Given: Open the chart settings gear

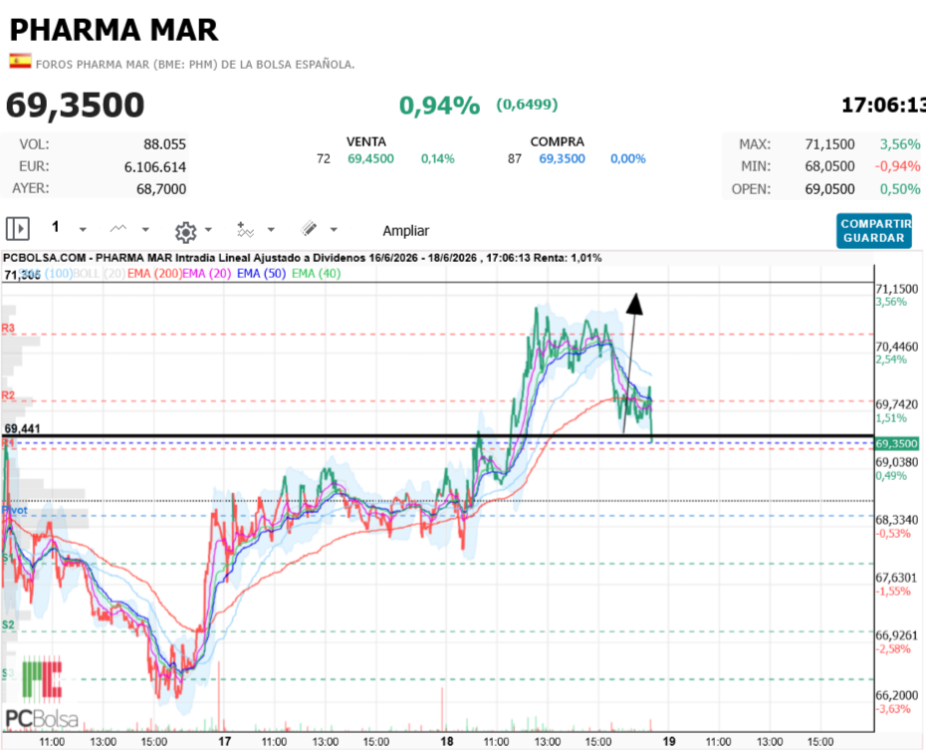Looking at the screenshot, I should click(185, 232).
